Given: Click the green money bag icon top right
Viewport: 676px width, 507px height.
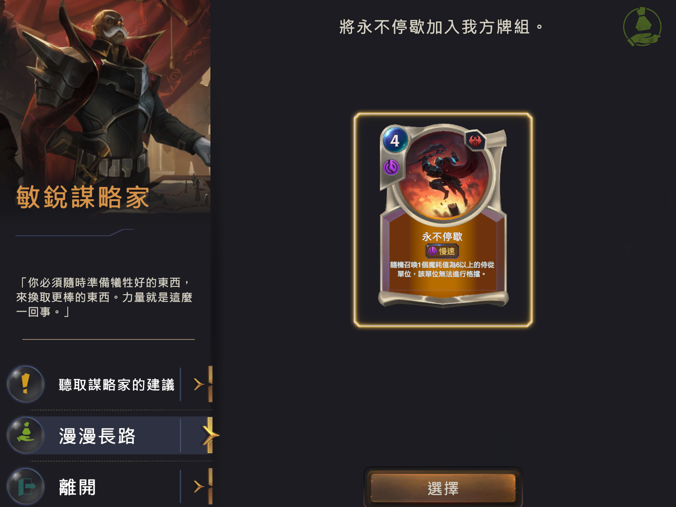Looking at the screenshot, I should pyautogui.click(x=642, y=26).
